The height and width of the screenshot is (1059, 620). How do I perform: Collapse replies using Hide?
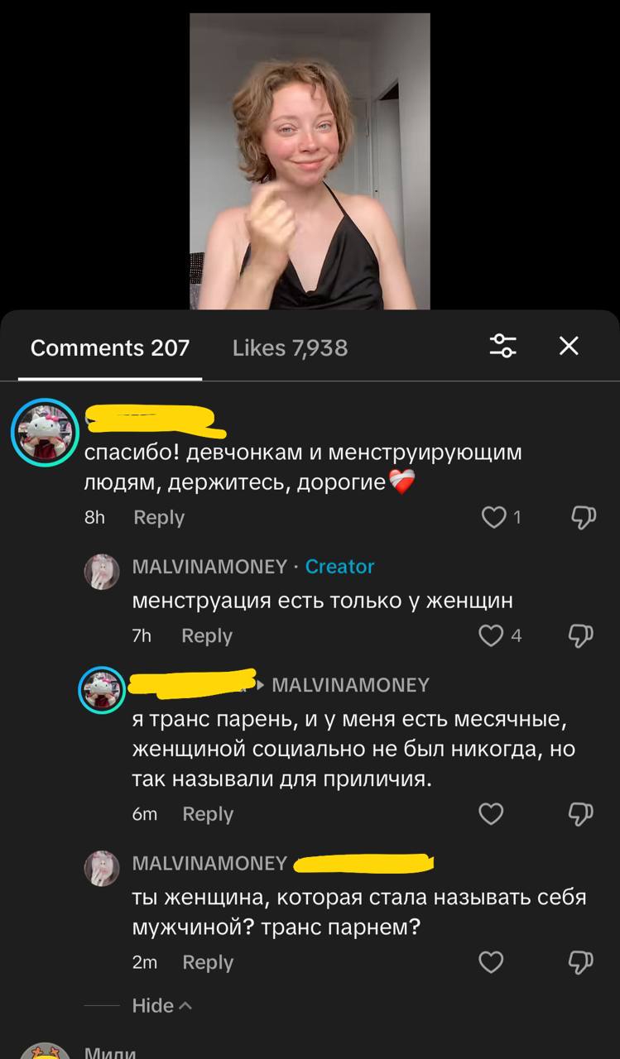[161, 1005]
